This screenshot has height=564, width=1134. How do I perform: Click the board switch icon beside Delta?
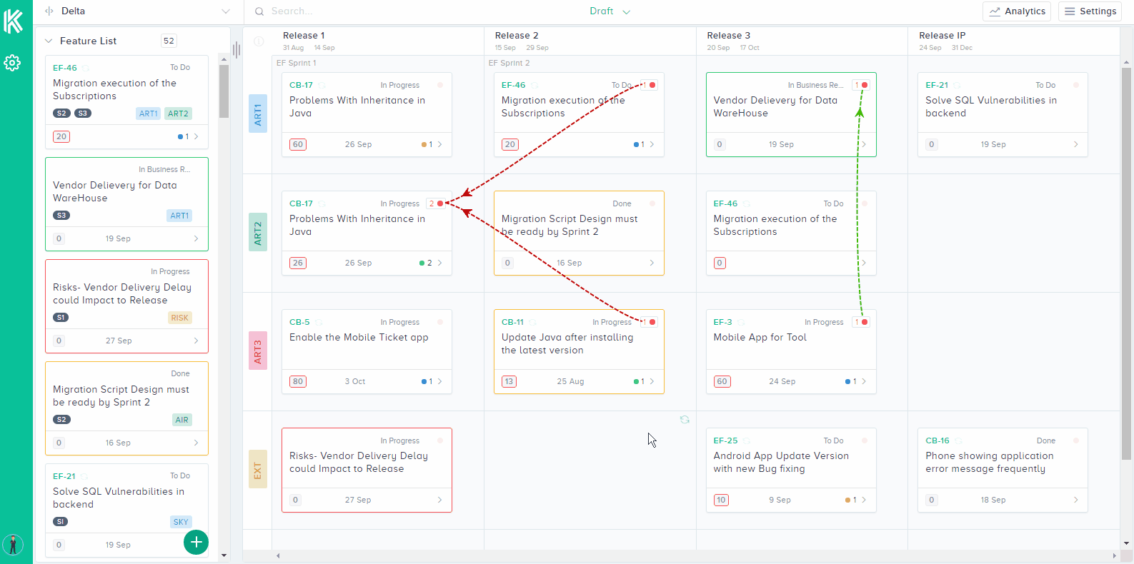point(49,11)
